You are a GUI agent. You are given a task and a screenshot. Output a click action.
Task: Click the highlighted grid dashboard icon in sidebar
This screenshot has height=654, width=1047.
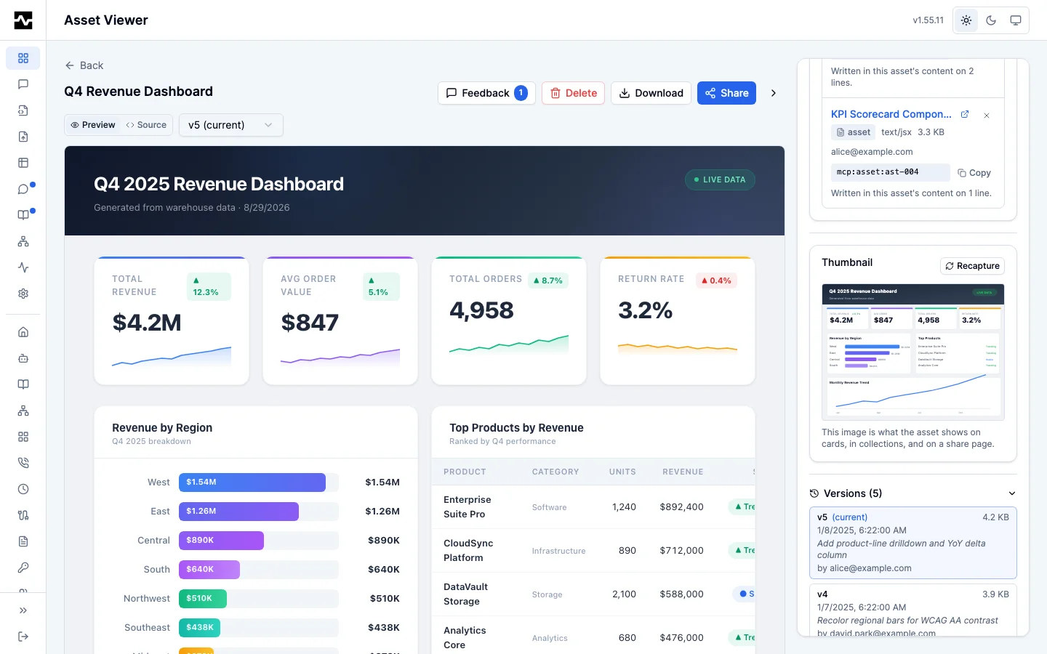click(x=23, y=58)
